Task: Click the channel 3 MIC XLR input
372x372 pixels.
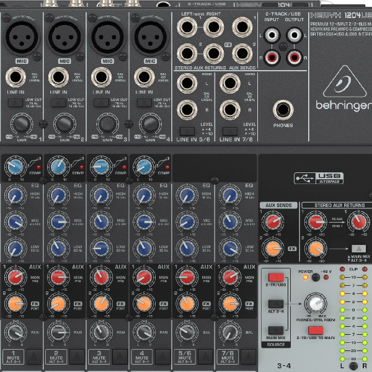Action: coord(107,37)
